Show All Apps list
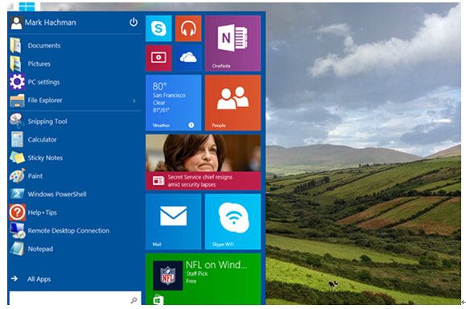This screenshot has width=466, height=309. 31,278
